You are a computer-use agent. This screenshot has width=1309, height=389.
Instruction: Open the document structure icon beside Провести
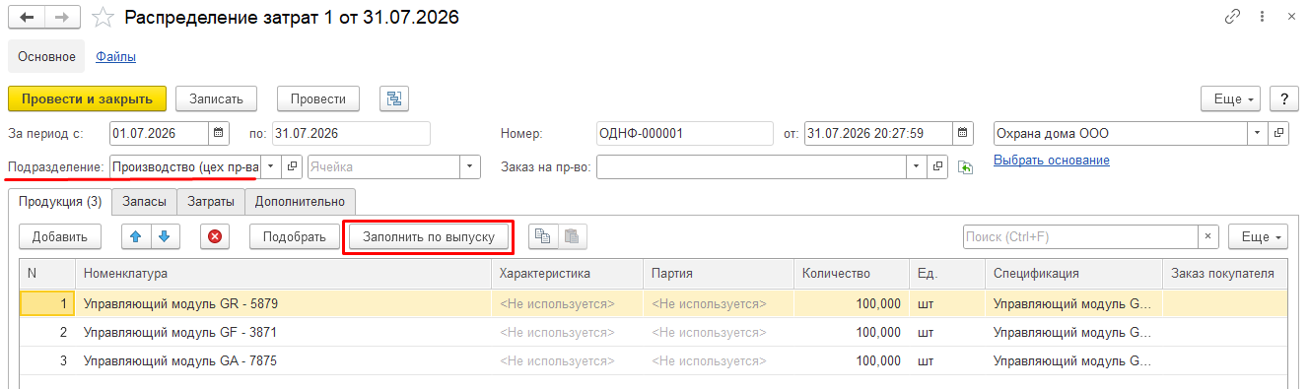[394, 98]
